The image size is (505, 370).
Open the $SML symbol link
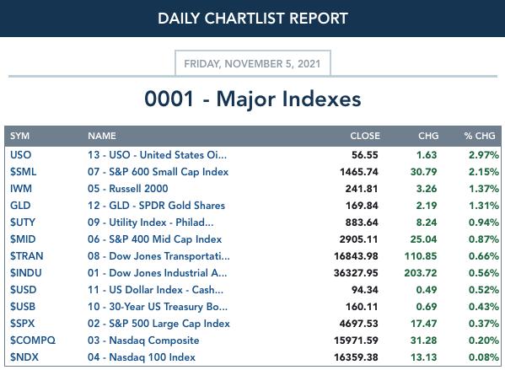click(24, 172)
